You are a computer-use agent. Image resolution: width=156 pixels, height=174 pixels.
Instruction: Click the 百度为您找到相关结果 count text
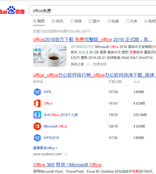click(62, 32)
